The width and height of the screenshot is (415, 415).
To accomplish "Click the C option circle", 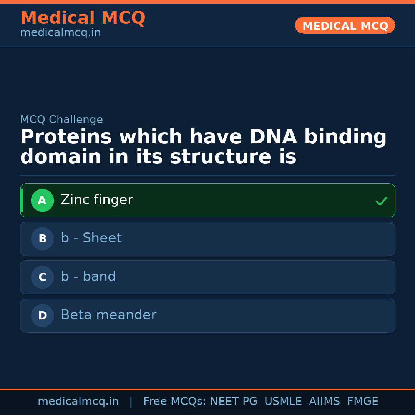I will (x=42, y=277).
